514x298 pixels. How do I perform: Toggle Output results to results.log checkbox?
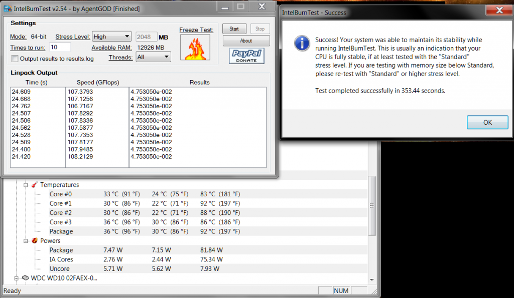(15, 59)
